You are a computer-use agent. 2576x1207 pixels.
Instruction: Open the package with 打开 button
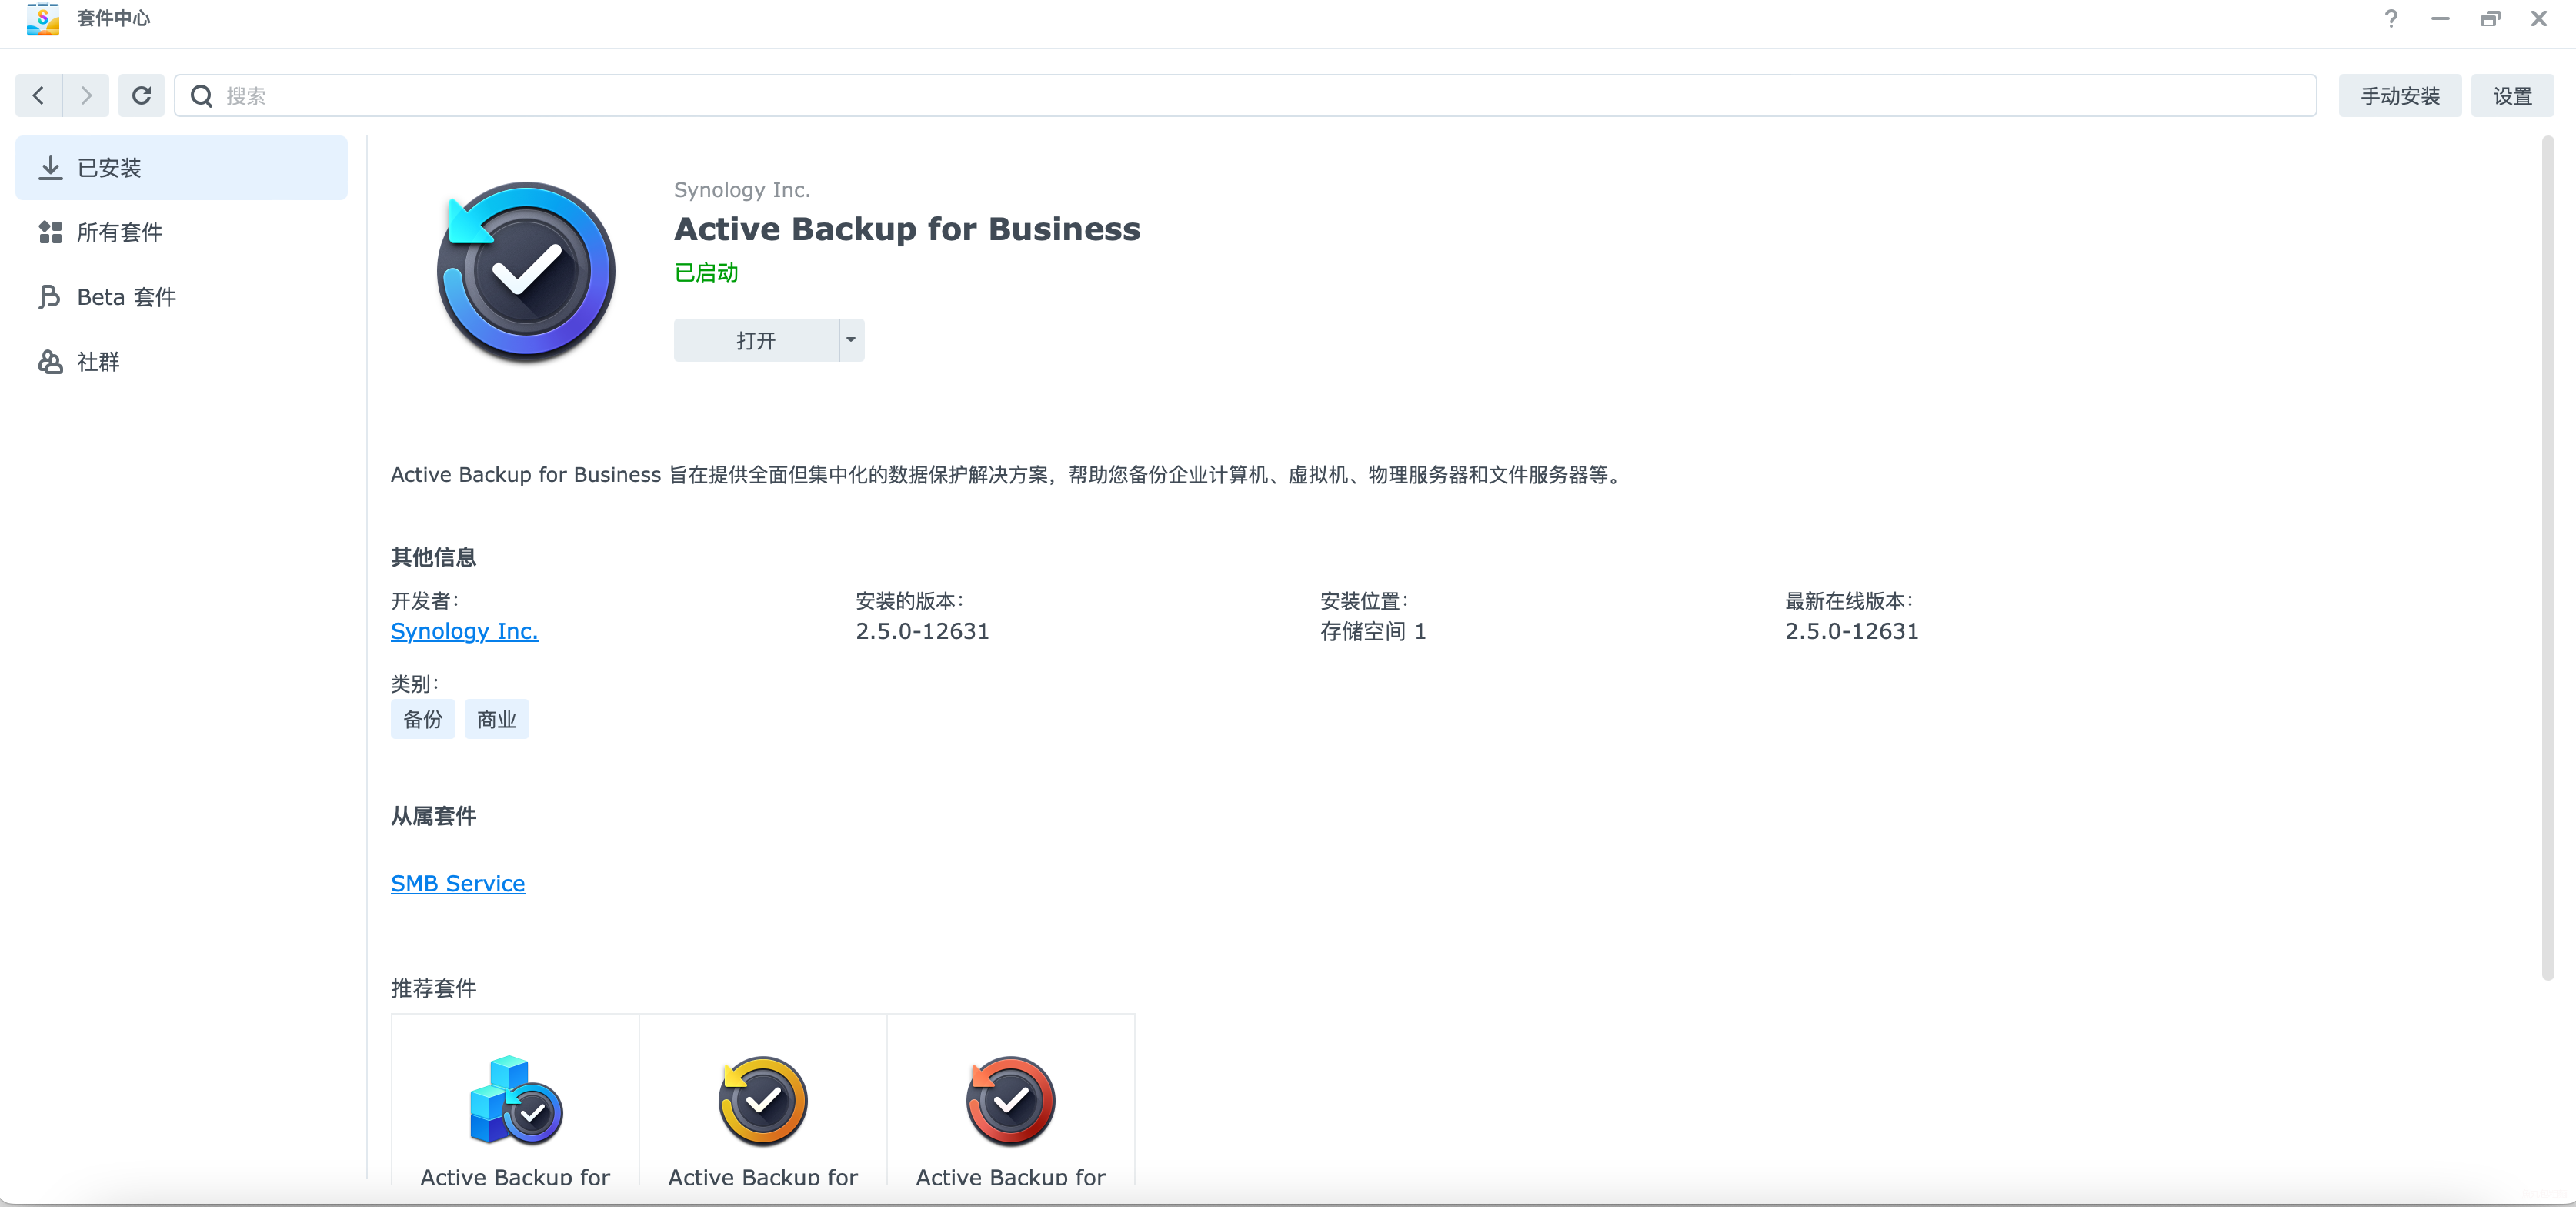coord(756,340)
